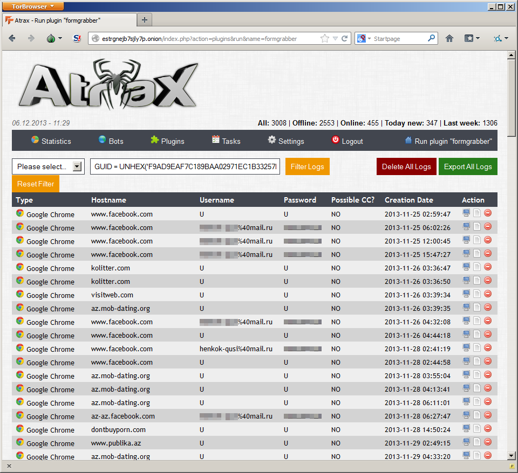Viewport: 518px width, 473px height.
Task: Open details document for log 2013-11-26 03:36:50
Action: (476, 280)
